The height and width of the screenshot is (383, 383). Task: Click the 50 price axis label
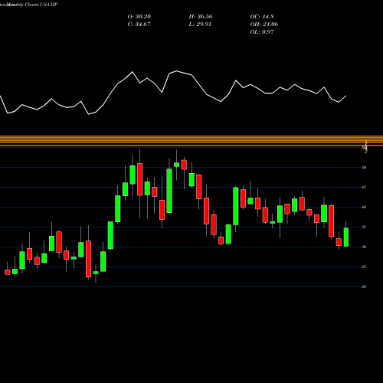click(364, 168)
